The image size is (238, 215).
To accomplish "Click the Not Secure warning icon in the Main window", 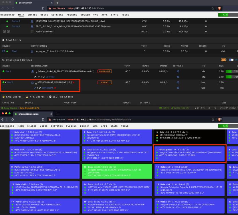I will (x=50, y=8).
